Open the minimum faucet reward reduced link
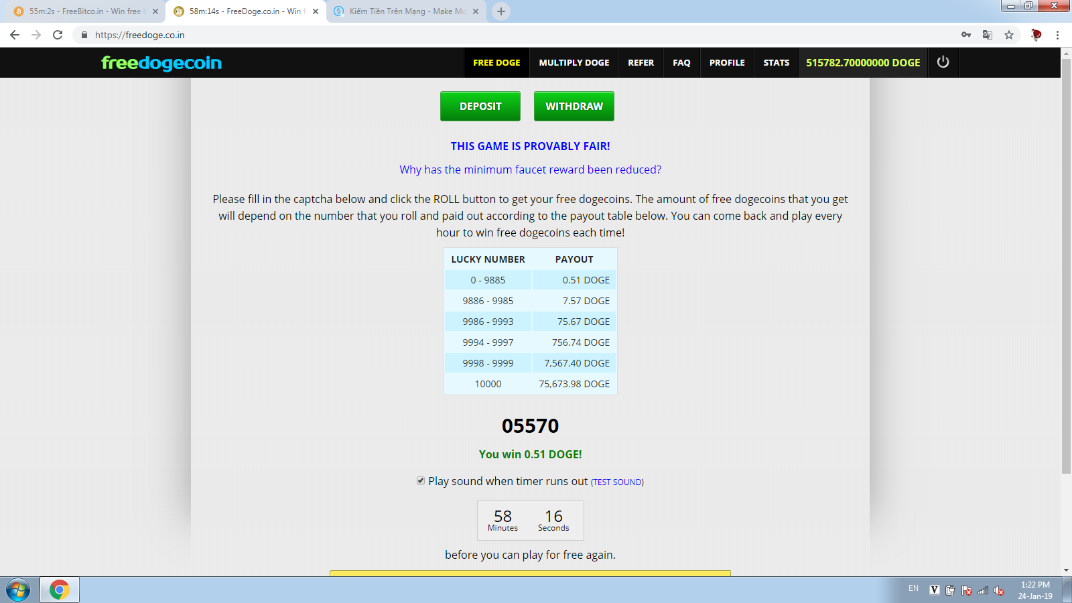This screenshot has width=1072, height=603. click(x=531, y=170)
